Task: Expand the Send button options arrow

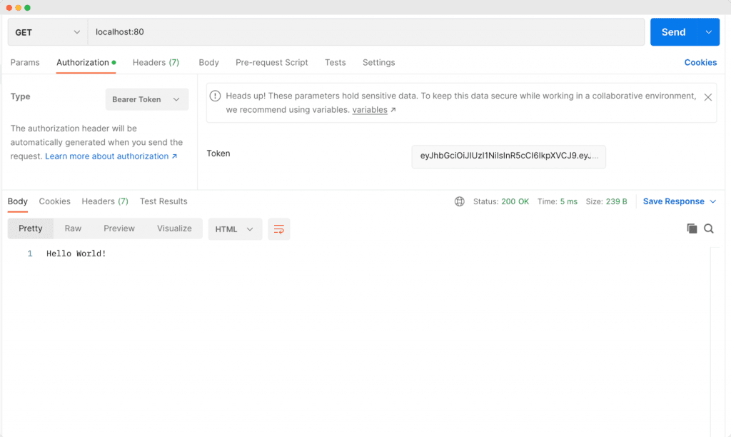Action: [709, 31]
